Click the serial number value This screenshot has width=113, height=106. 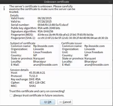coord(53,25)
